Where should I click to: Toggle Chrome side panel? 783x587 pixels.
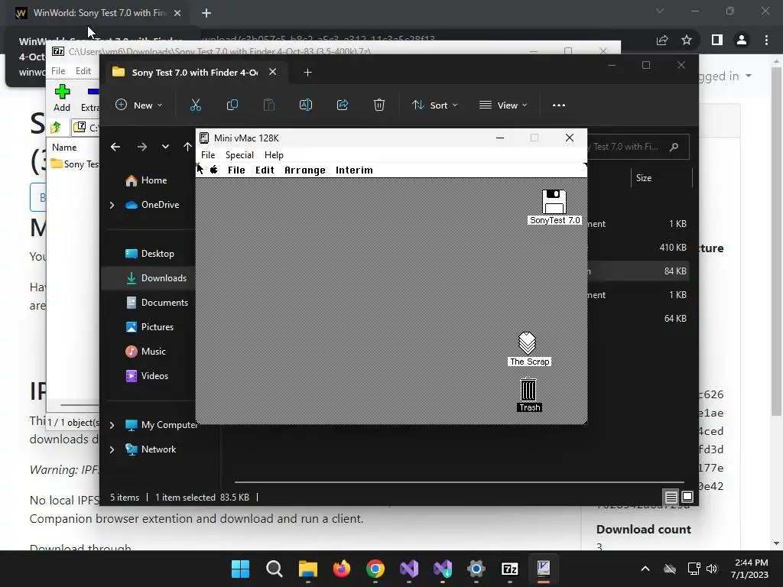[717, 40]
